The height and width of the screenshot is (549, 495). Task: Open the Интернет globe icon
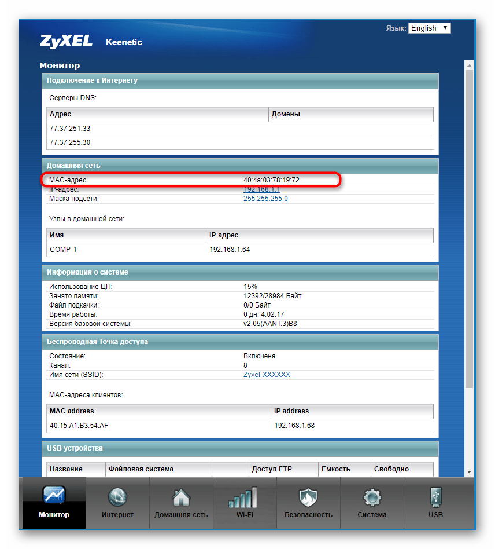click(x=117, y=497)
